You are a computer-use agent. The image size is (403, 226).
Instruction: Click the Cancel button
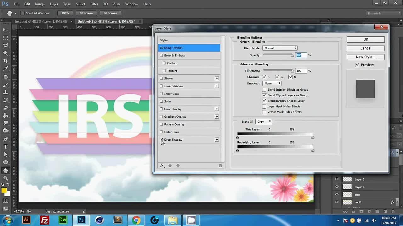click(x=366, y=48)
